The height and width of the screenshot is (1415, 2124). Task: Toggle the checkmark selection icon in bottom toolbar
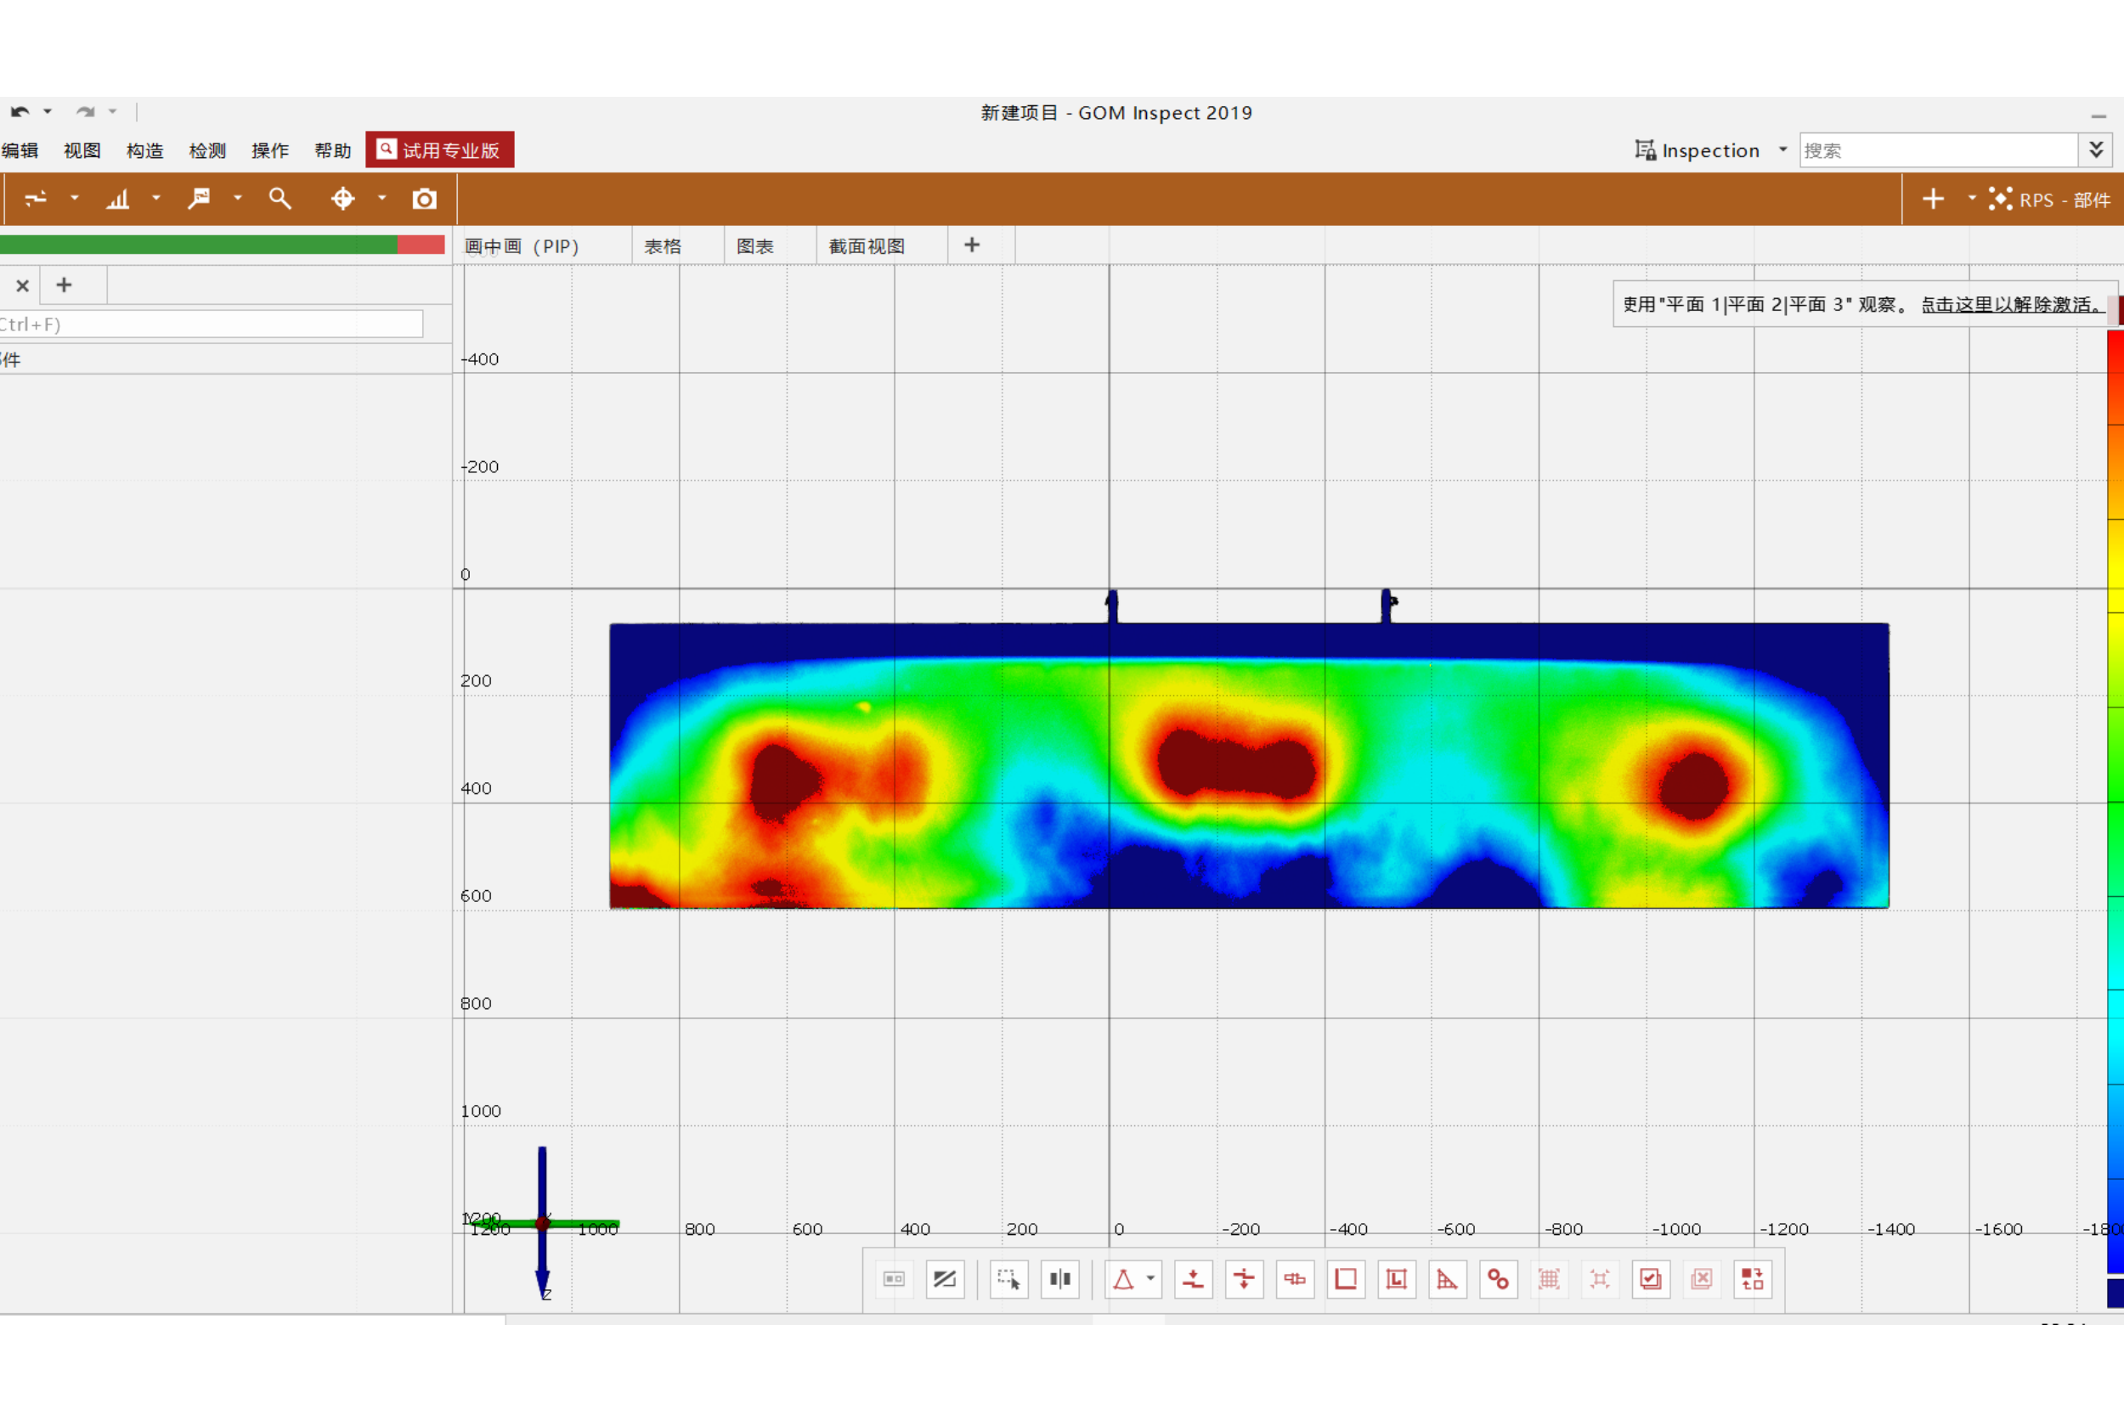1651,1279
